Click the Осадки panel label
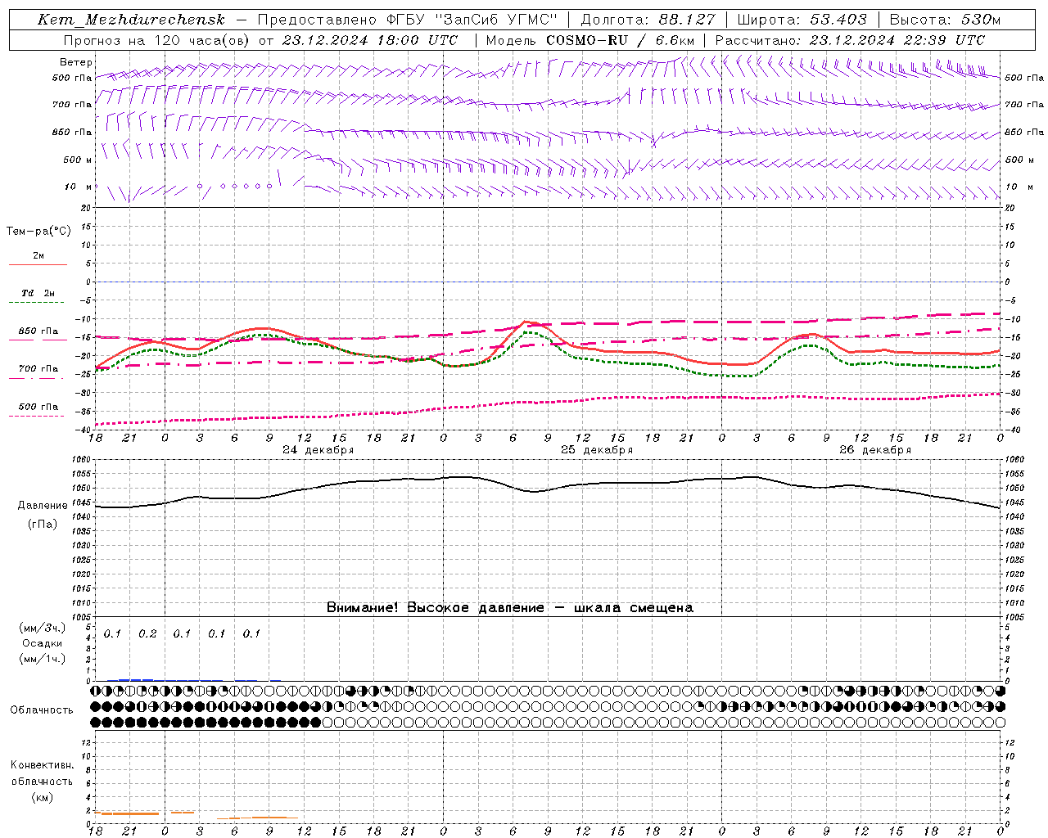The image size is (1048, 838). (43, 643)
